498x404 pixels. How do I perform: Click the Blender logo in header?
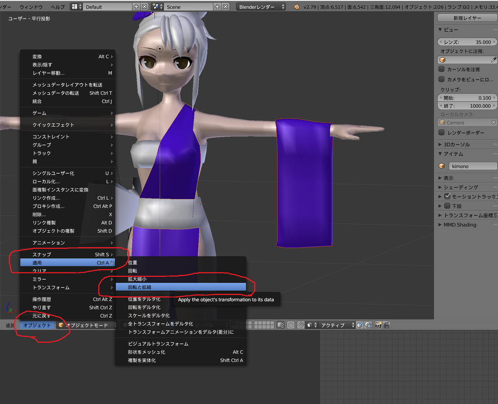point(296,7)
